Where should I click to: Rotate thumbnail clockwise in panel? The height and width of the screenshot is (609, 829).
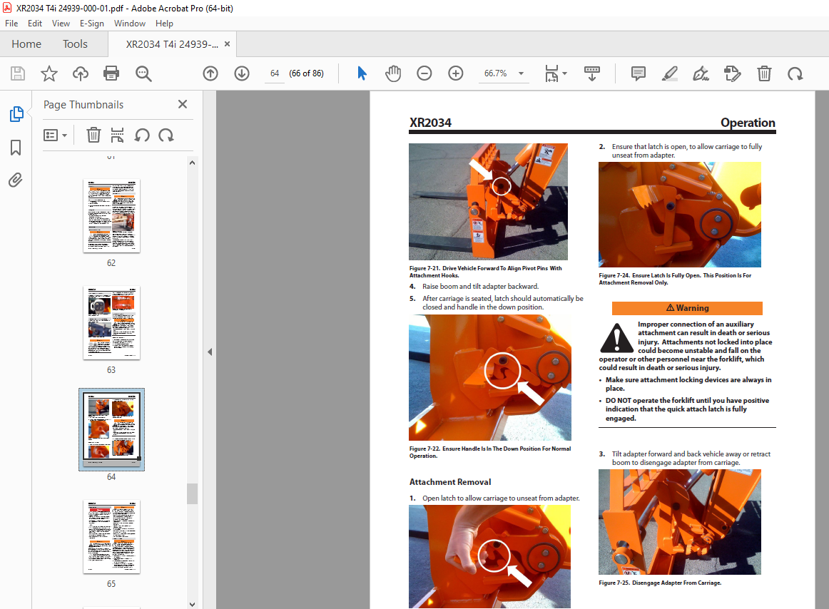click(x=166, y=135)
